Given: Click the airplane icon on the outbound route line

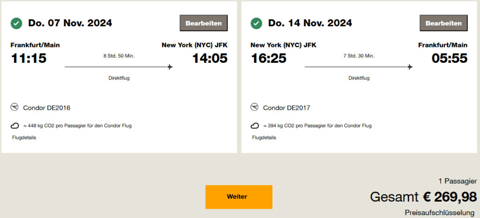Looking at the screenshot, I should click(x=170, y=67).
